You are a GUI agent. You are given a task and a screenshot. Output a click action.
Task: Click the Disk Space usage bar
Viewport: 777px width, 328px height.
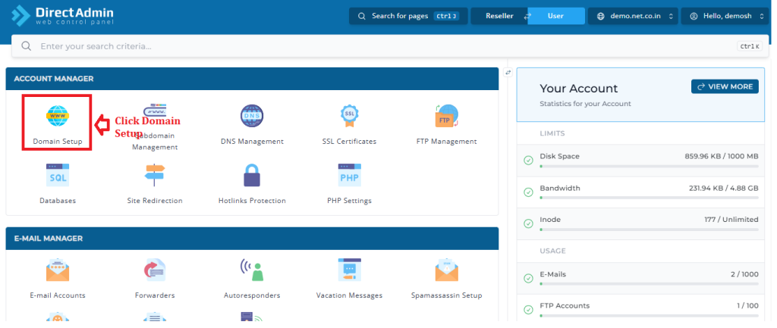tap(650, 166)
